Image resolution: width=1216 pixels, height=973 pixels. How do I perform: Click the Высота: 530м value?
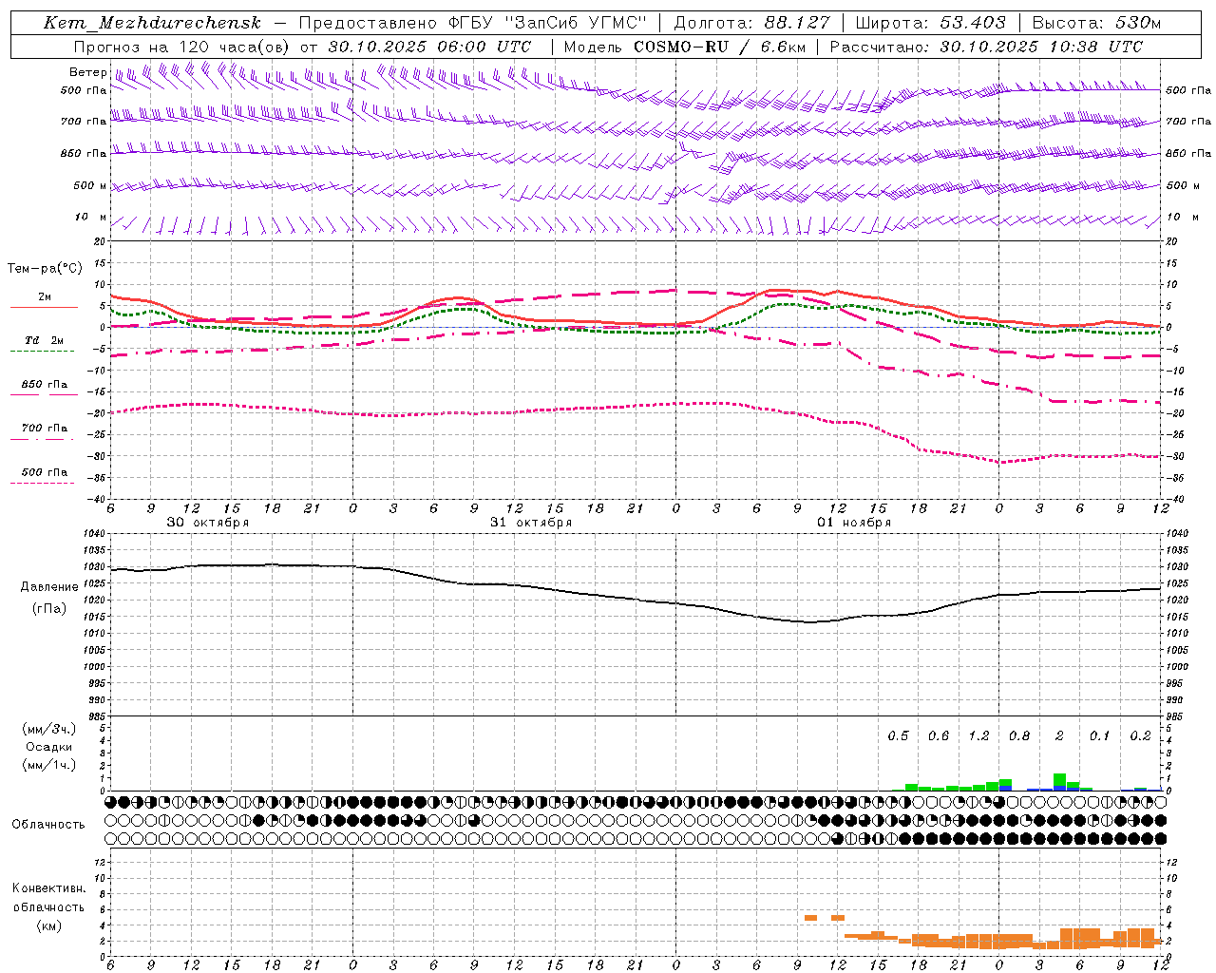pyautogui.click(x=1096, y=23)
